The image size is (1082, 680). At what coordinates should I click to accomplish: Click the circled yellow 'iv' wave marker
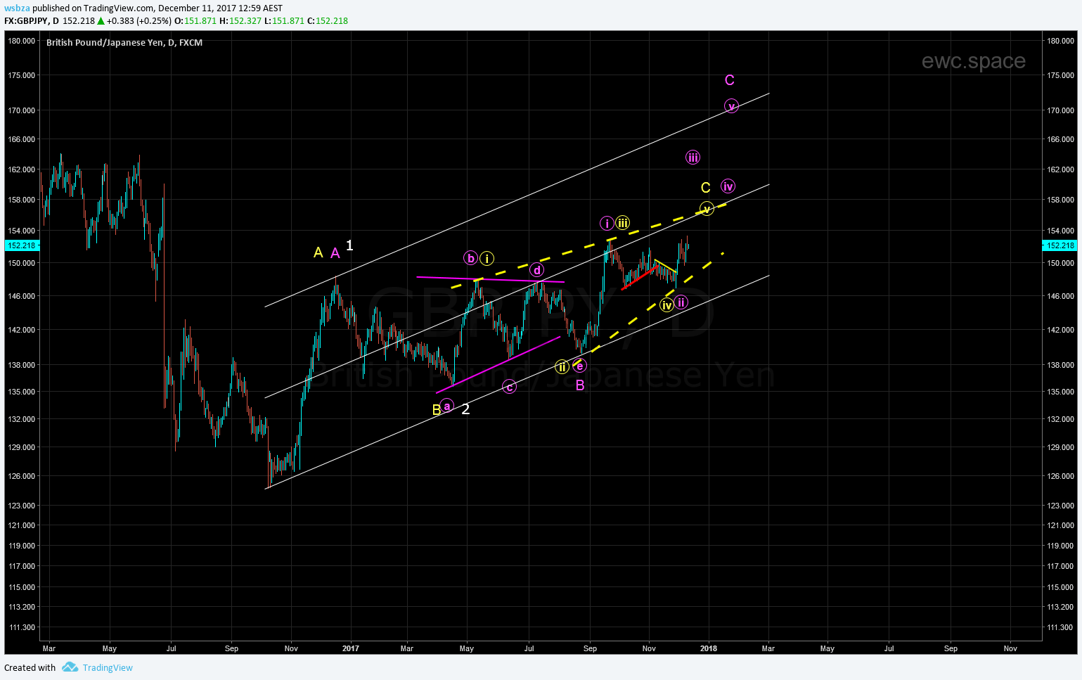click(666, 305)
